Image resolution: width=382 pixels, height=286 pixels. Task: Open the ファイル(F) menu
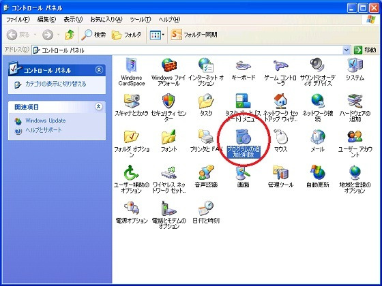pyautogui.click(x=18, y=19)
